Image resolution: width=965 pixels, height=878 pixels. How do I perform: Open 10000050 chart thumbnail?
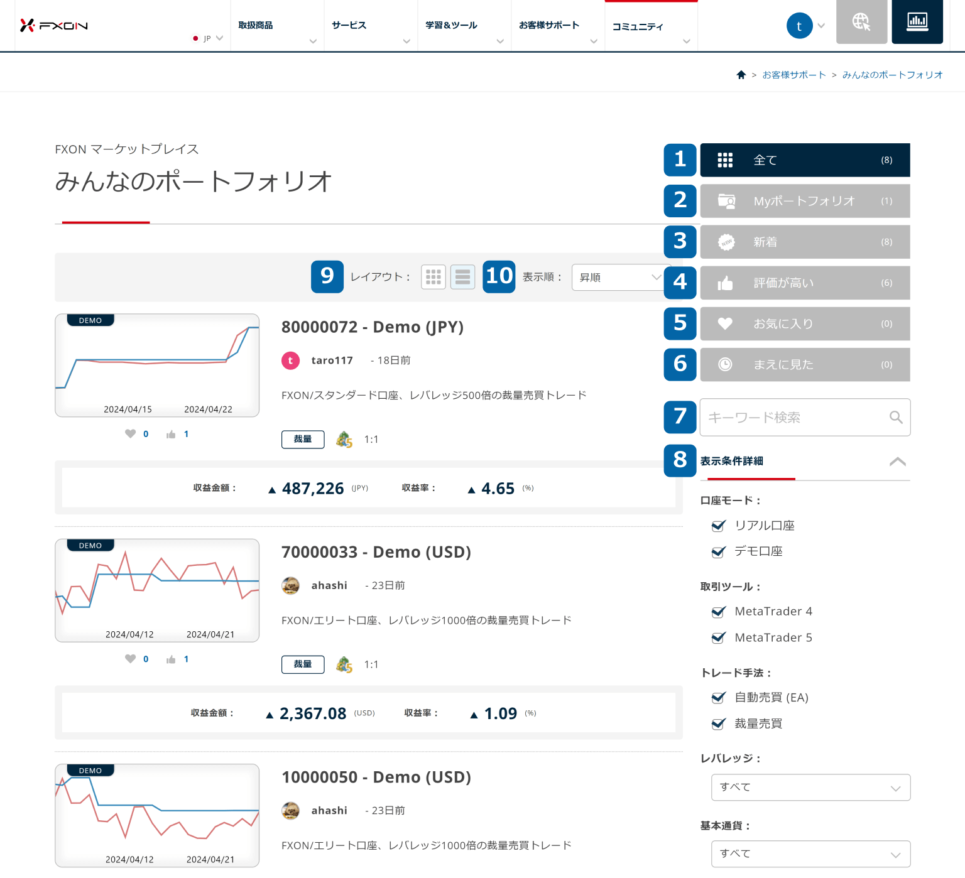pos(157,816)
